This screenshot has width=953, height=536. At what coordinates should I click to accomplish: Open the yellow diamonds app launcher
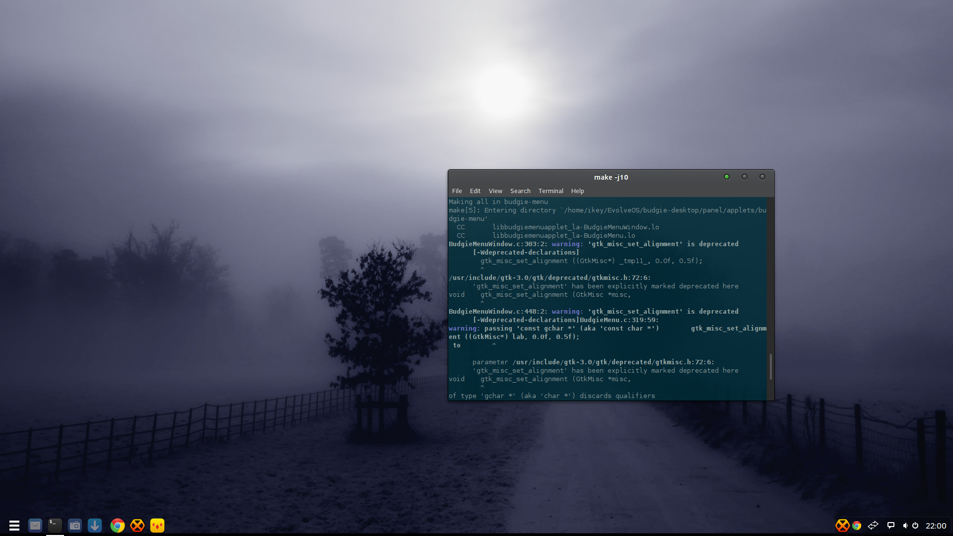(x=157, y=525)
